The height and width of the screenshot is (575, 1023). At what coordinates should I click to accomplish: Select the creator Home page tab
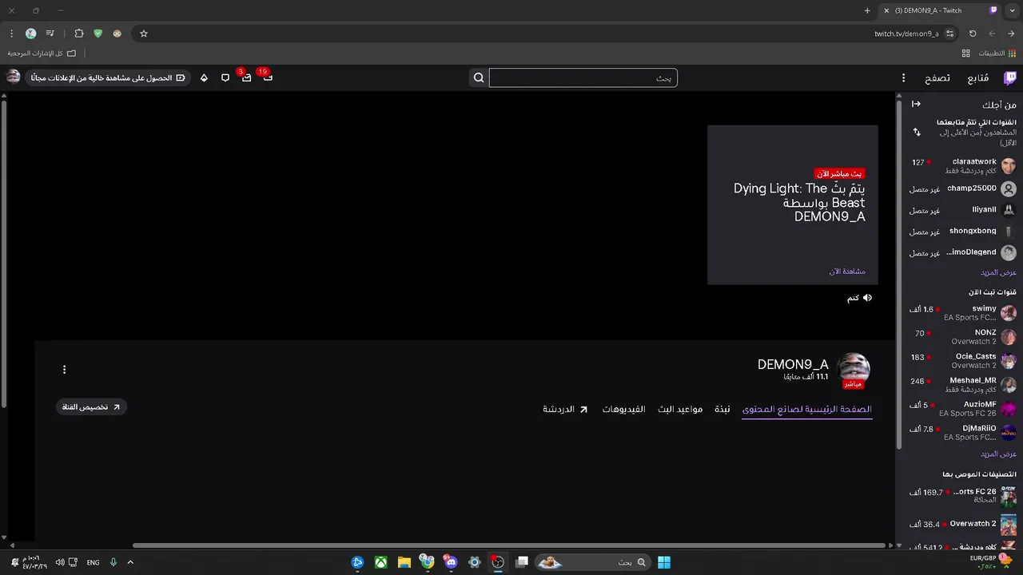(x=807, y=409)
